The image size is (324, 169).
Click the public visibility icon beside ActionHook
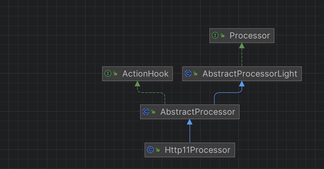click(115, 74)
